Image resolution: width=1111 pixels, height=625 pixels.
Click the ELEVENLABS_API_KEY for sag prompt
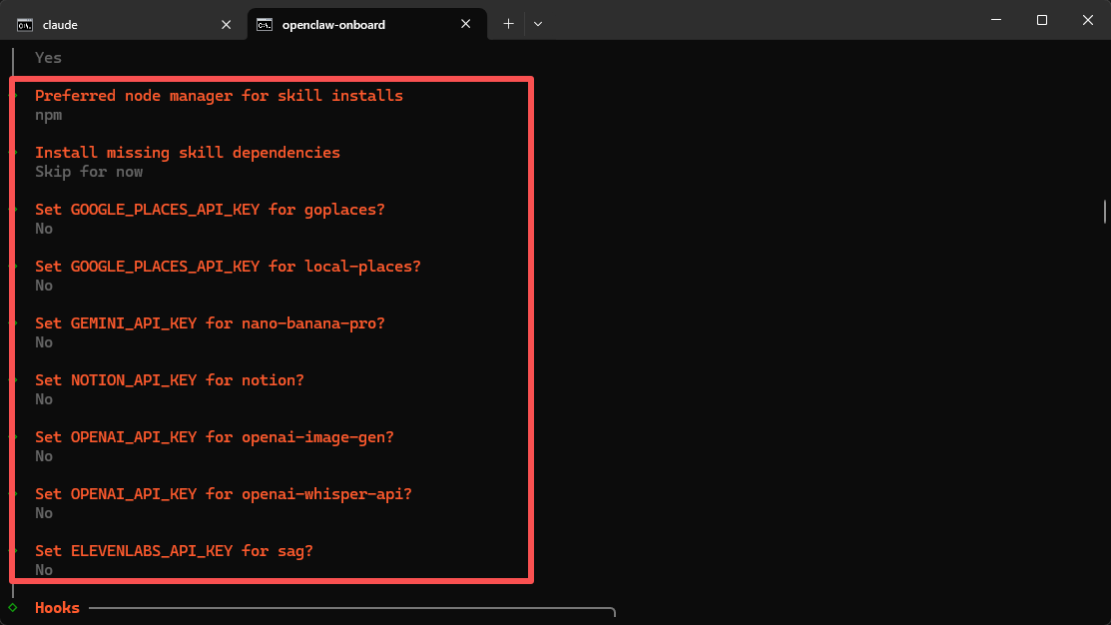pos(174,551)
